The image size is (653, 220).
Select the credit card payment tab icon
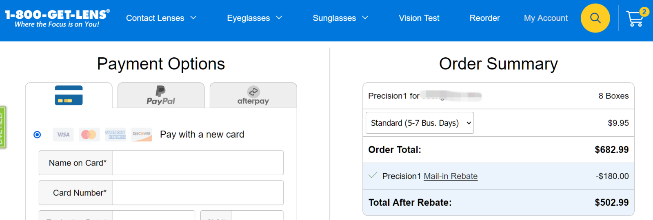pyautogui.click(x=69, y=96)
